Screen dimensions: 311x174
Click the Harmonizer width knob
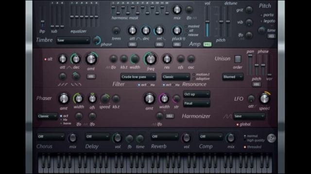click(164, 99)
